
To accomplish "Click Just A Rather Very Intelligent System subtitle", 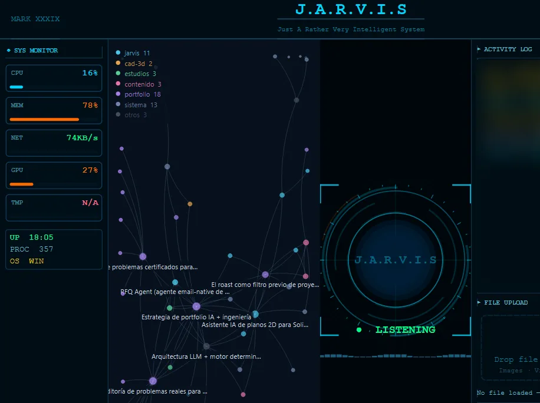I will pos(351,29).
